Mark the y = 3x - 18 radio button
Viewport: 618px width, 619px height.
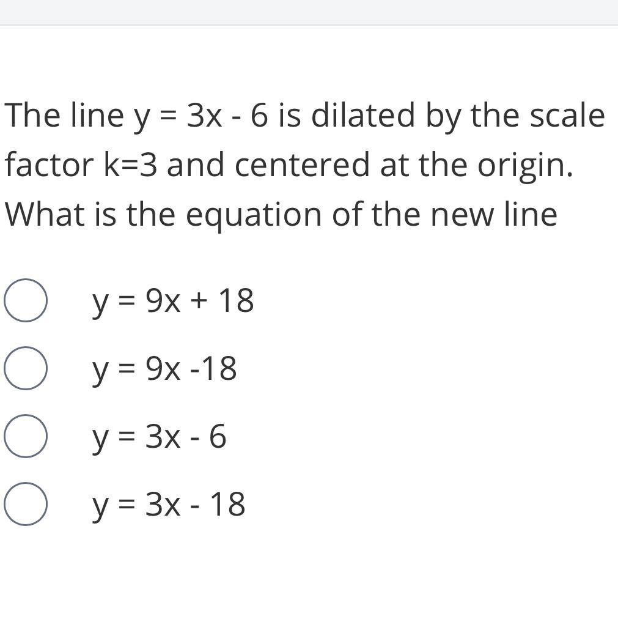pyautogui.click(x=25, y=504)
